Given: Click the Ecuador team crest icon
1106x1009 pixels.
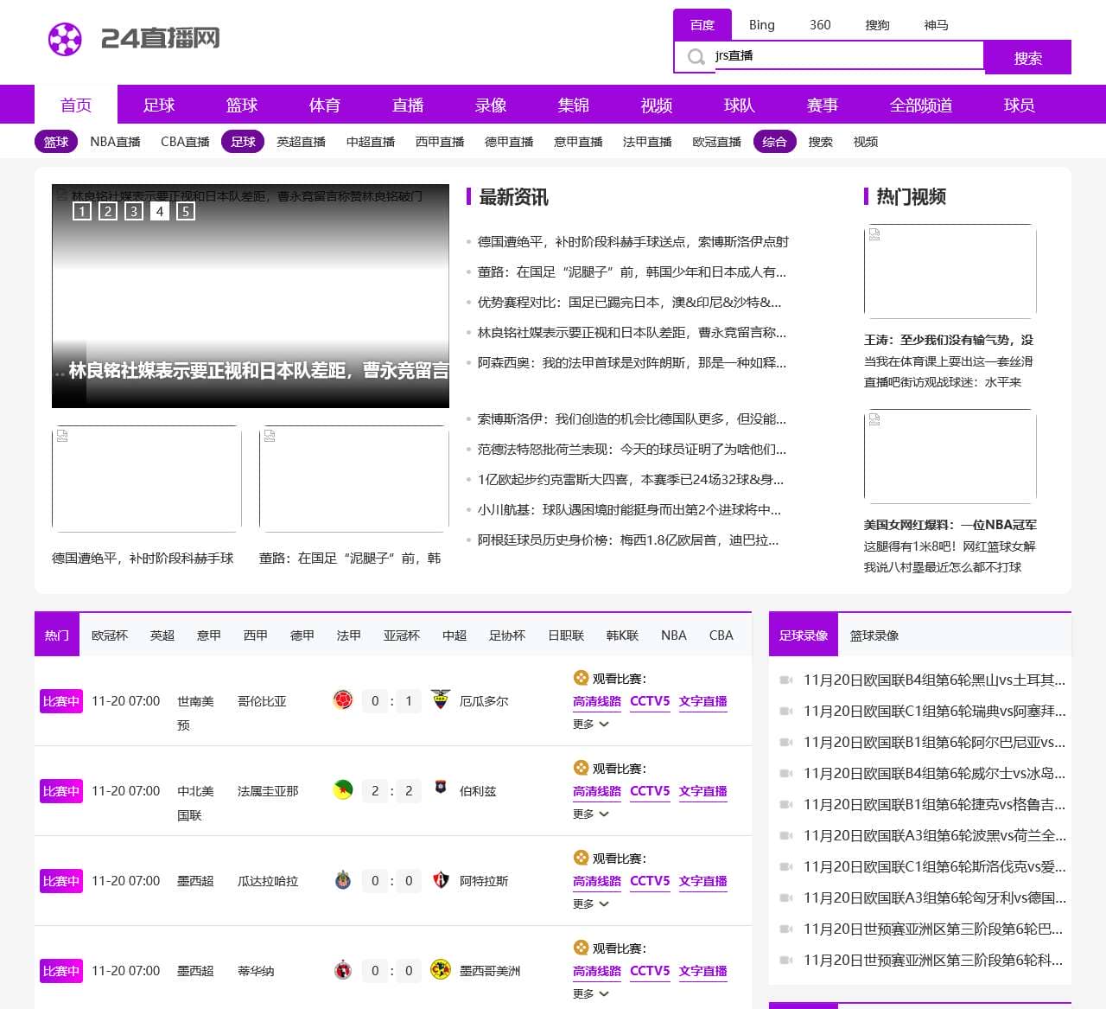Looking at the screenshot, I should 441,700.
